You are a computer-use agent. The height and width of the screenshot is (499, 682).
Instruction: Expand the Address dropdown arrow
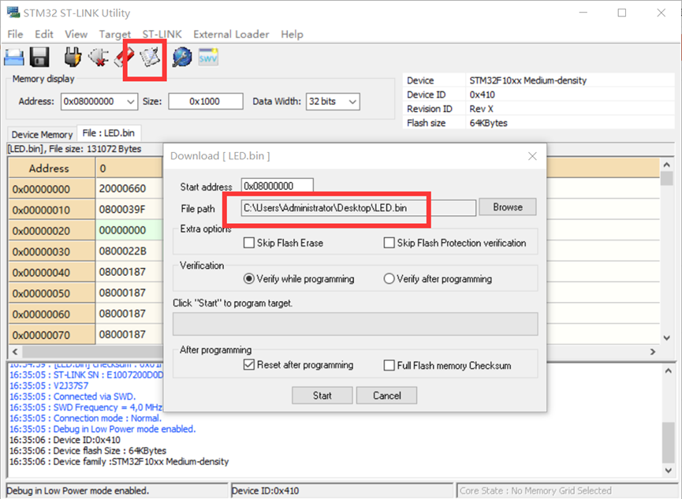[130, 102]
